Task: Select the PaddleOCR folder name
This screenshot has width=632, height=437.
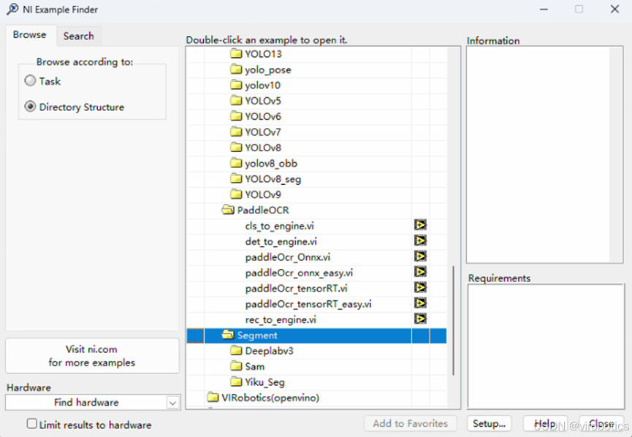Action: 263,210
